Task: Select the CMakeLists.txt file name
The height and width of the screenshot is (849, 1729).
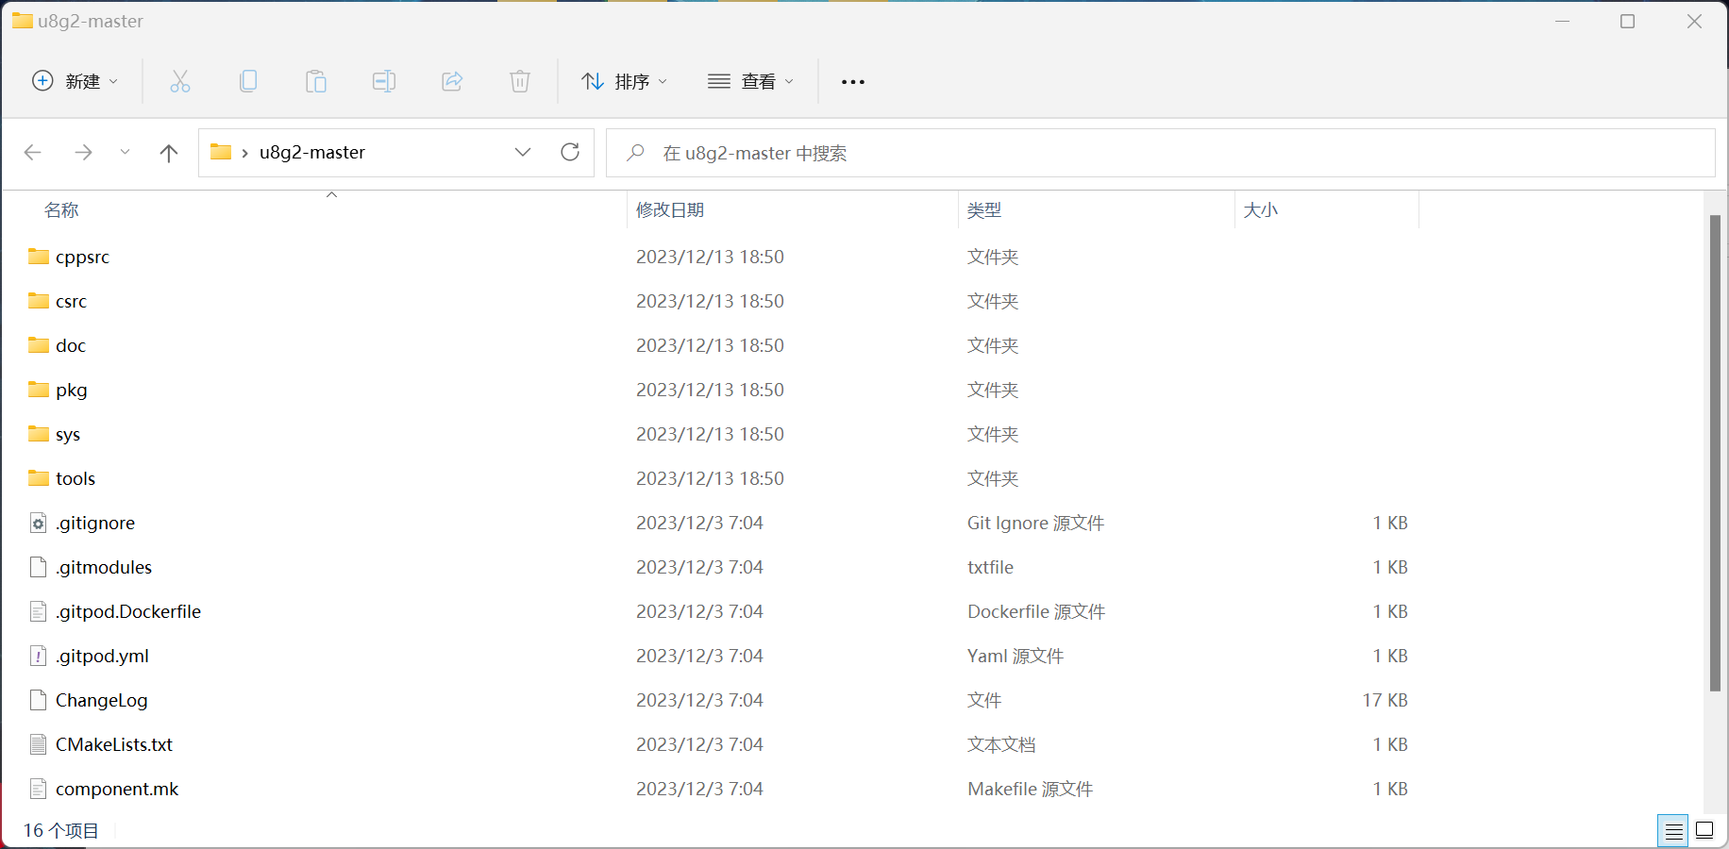Action: point(114,744)
